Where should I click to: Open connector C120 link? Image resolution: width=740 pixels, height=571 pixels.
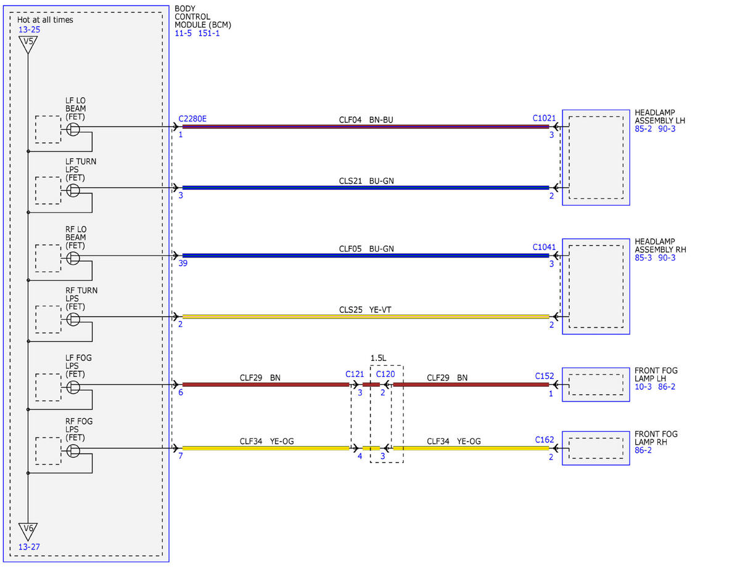point(385,374)
